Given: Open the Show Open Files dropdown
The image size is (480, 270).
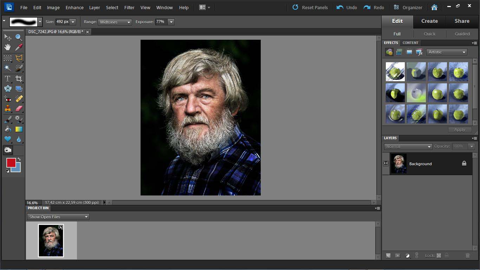Looking at the screenshot, I should click(x=58, y=217).
